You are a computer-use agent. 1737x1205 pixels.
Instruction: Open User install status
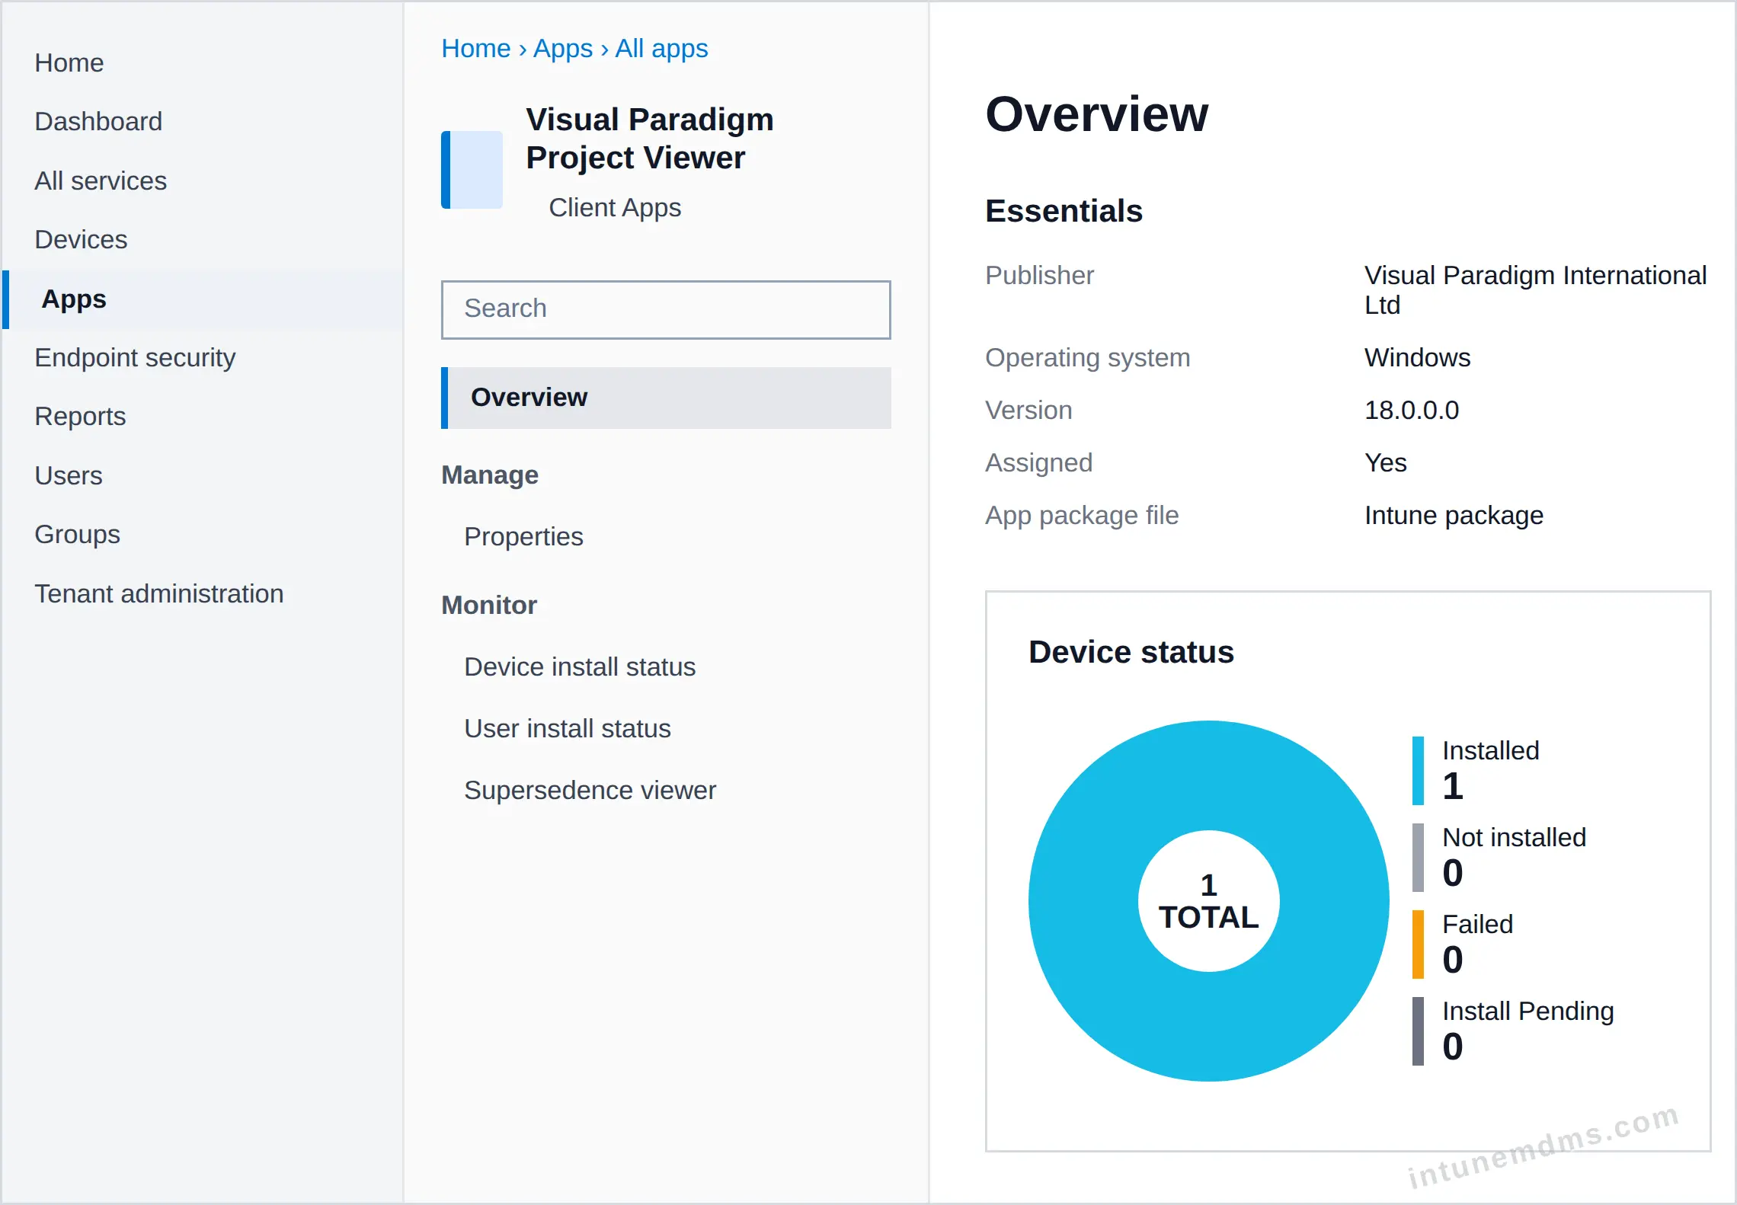coord(568,729)
